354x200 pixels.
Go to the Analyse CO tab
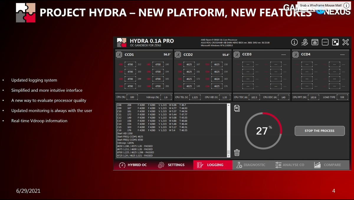click(x=290, y=165)
